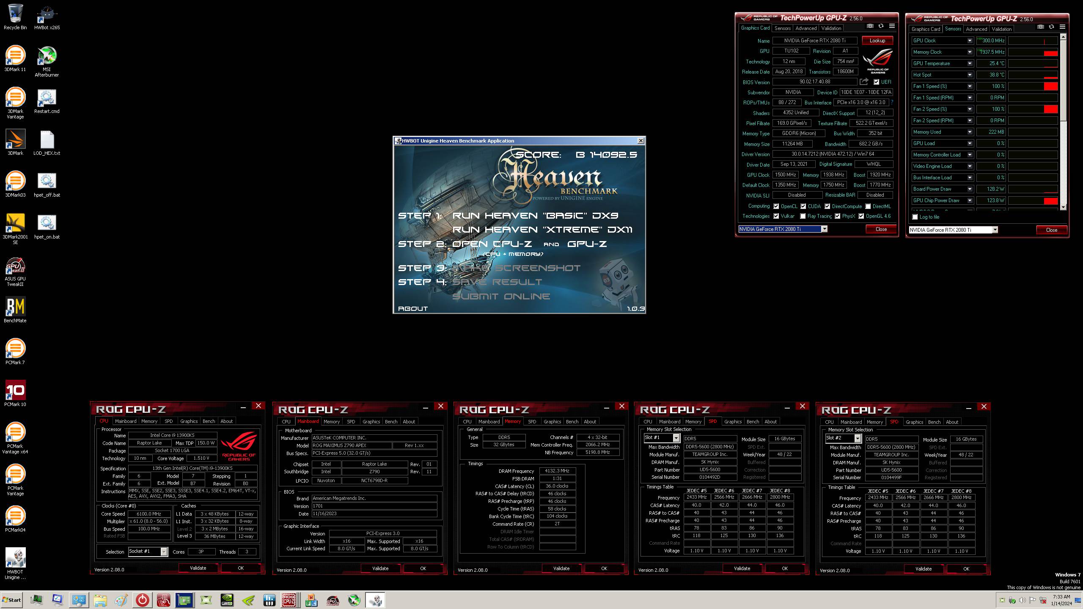Enable Log to file checkbox
This screenshot has height=609, width=1083.
(x=915, y=217)
